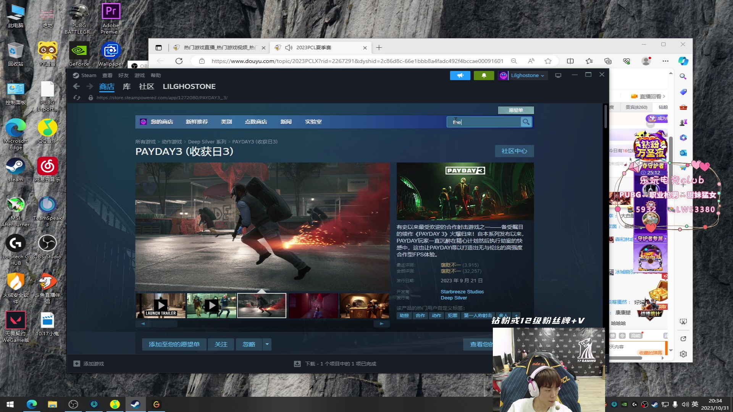This screenshot has width=733, height=412.
Task: Open File Explorer from taskbar
Action: [52, 404]
